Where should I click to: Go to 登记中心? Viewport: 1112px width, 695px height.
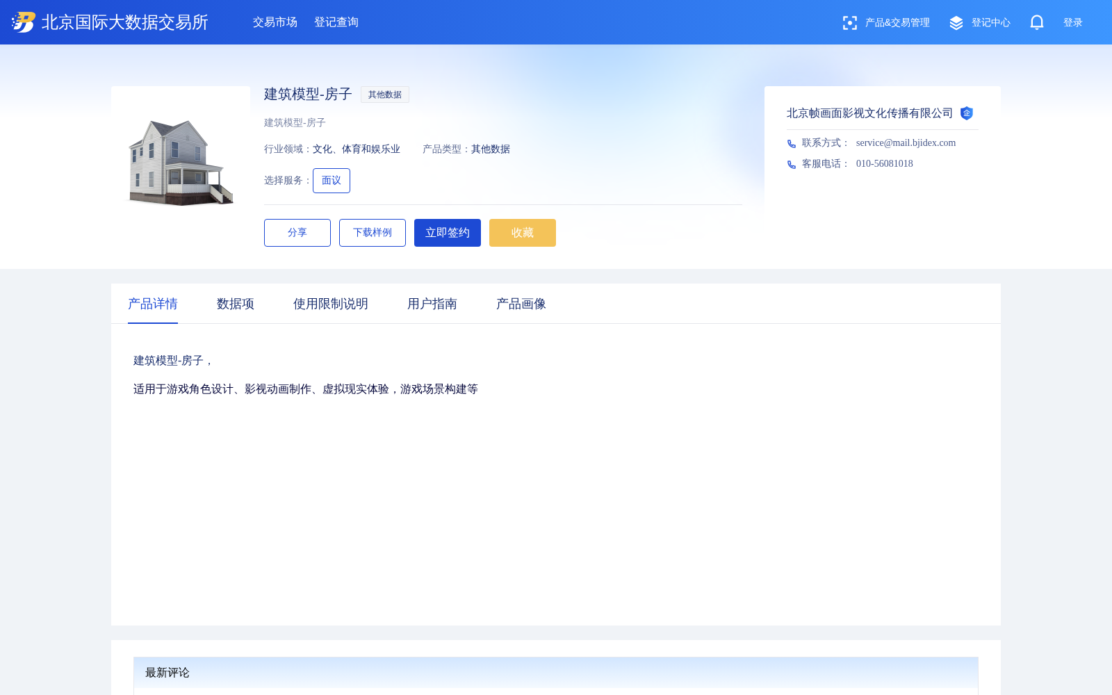[x=991, y=23]
